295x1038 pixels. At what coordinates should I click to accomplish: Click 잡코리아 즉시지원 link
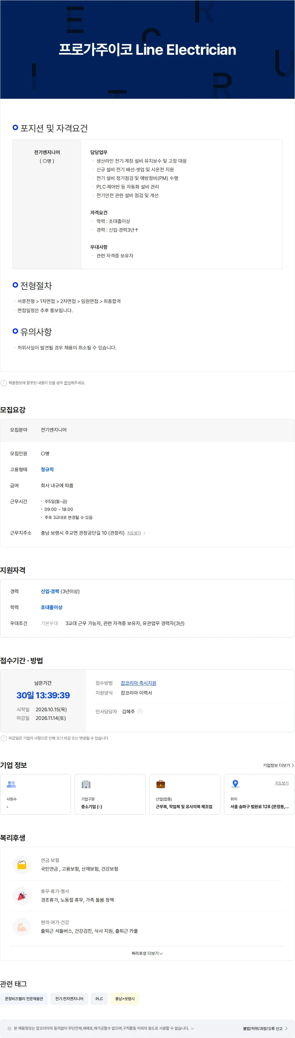coord(139,683)
